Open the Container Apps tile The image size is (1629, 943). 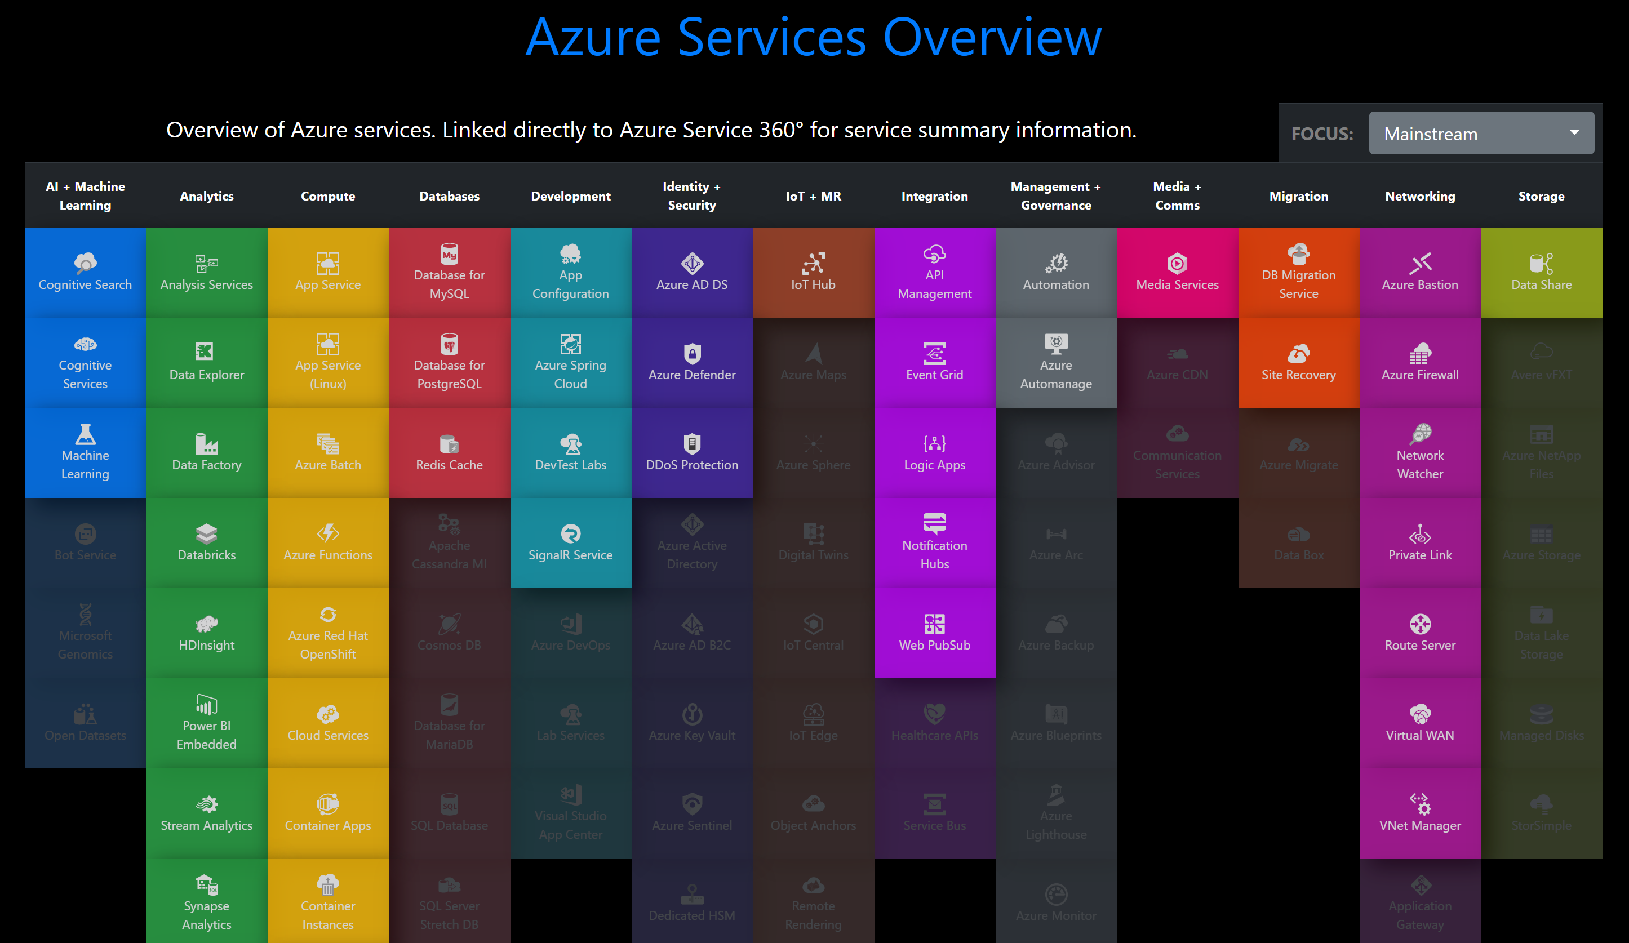328,813
